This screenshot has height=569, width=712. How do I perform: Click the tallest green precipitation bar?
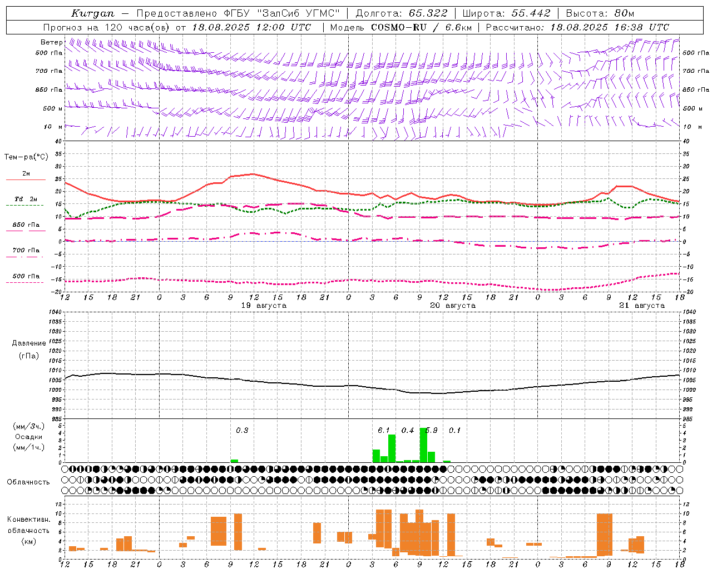point(423,445)
